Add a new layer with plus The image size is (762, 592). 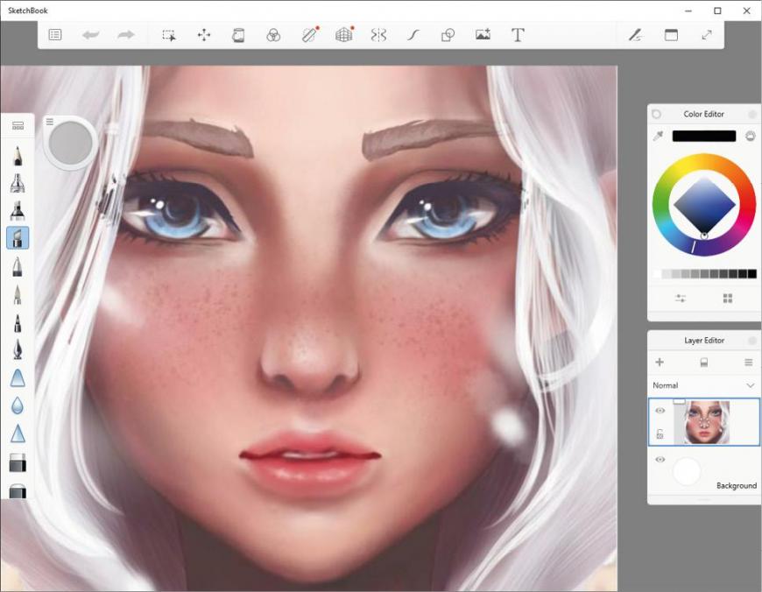tap(660, 362)
